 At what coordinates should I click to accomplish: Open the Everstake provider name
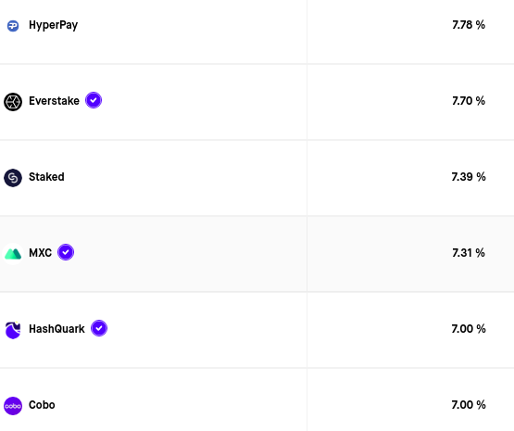(54, 101)
